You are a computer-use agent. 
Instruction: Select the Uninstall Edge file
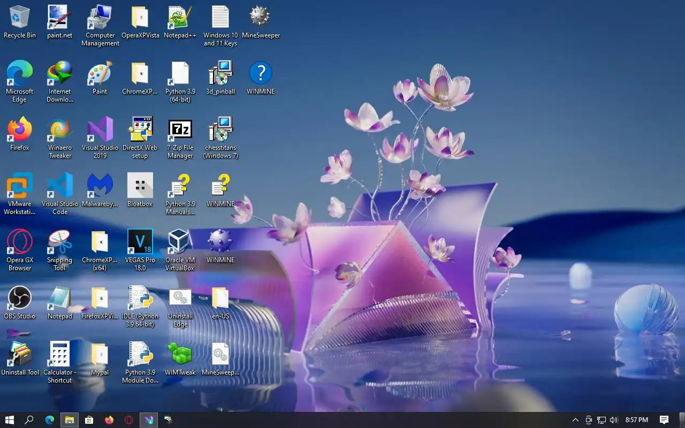coord(180,307)
